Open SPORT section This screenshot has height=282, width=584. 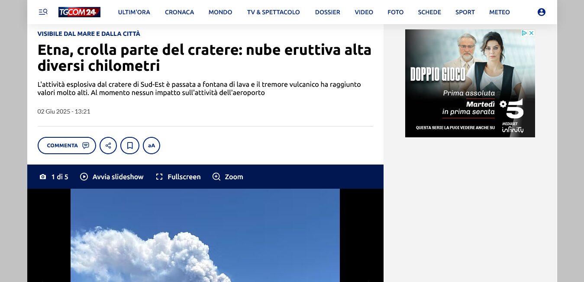[x=465, y=12]
